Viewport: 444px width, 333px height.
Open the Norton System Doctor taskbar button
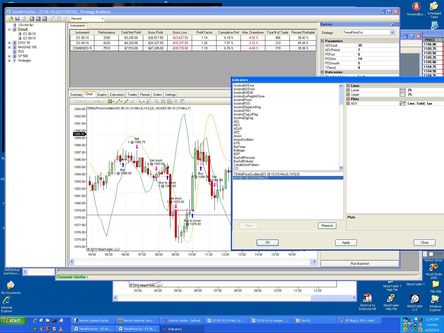(x=93, y=321)
